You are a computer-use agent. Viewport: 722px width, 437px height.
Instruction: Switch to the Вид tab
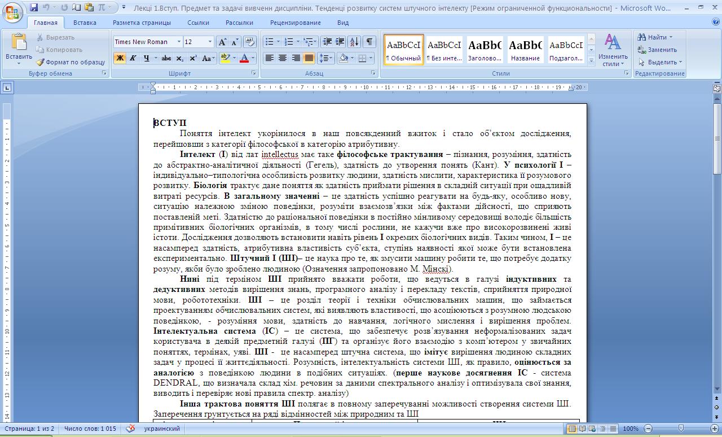343,23
